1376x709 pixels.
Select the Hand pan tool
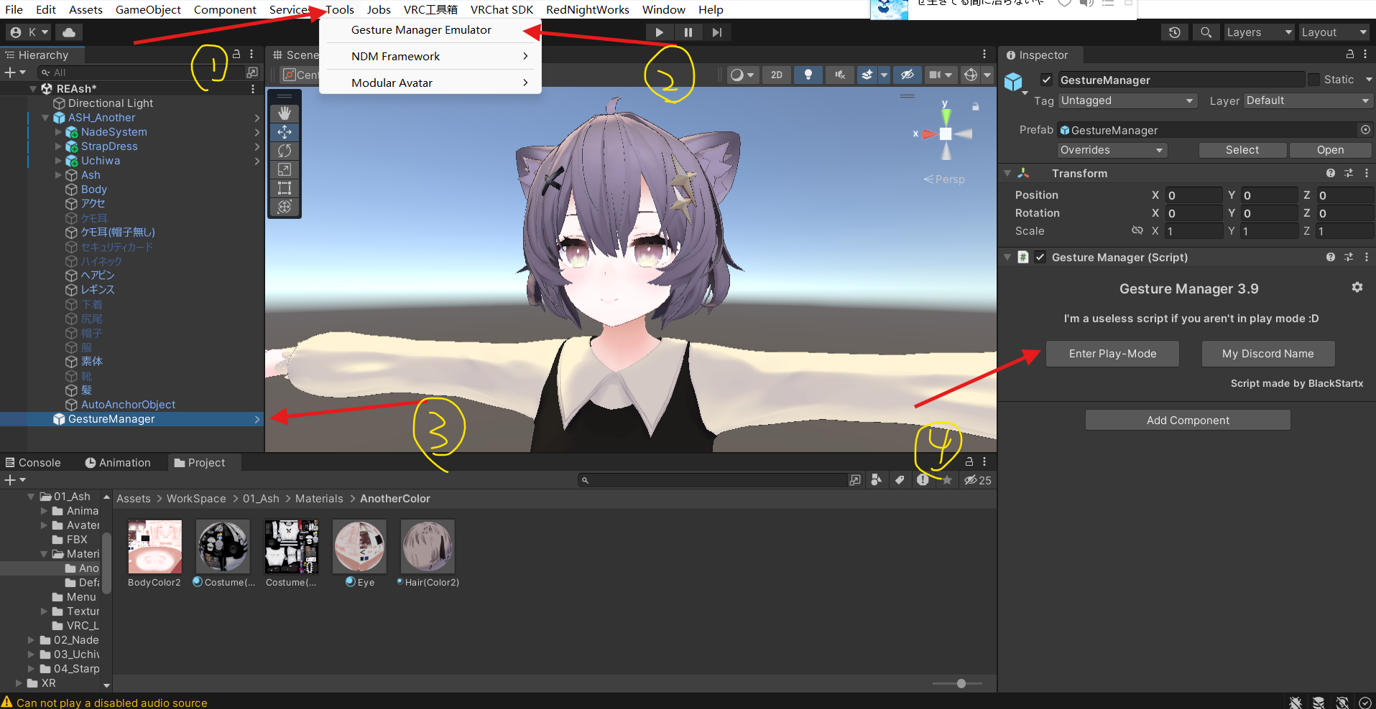pos(285,113)
